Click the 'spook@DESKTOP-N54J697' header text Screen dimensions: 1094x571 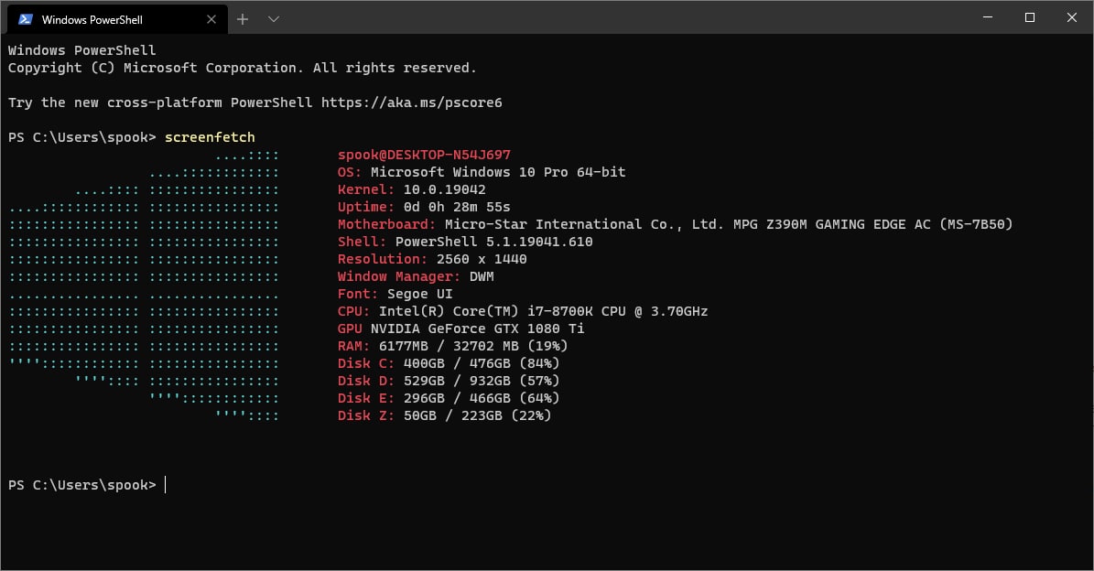click(x=424, y=155)
